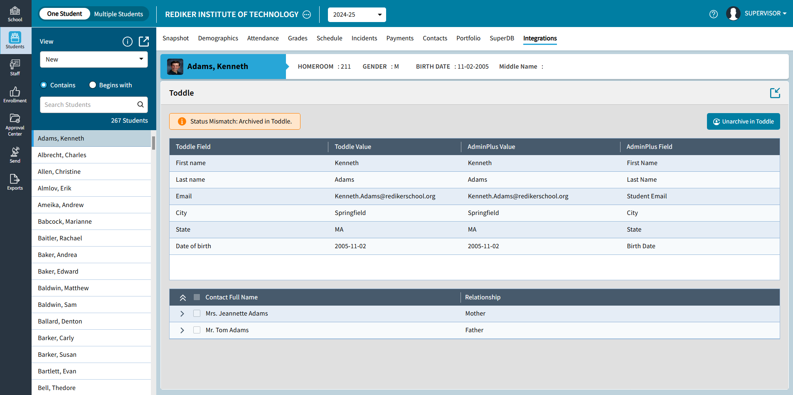This screenshot has width=793, height=395.
Task: Select Adams, Kenneth in the student list
Action: 91,138
